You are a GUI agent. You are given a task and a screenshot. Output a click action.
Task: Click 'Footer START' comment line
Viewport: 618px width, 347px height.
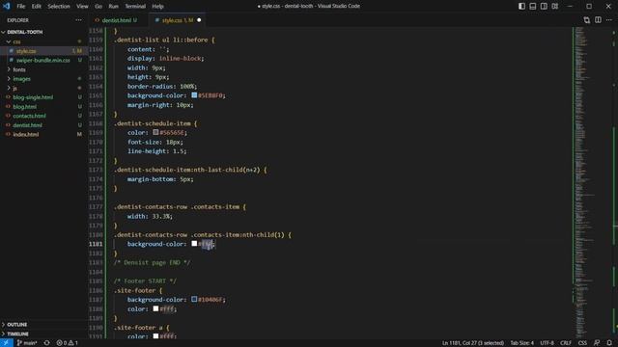coord(145,280)
